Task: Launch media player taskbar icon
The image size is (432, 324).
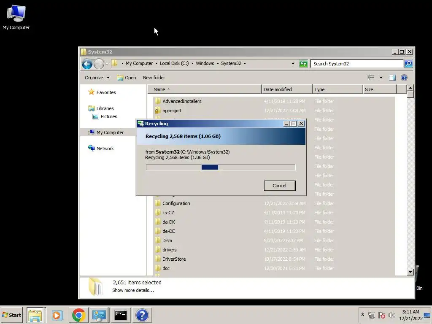Action: [57, 315]
